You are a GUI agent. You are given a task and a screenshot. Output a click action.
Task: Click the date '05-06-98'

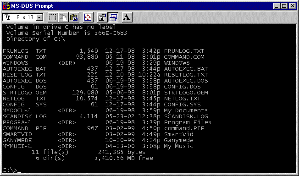[x=120, y=93]
